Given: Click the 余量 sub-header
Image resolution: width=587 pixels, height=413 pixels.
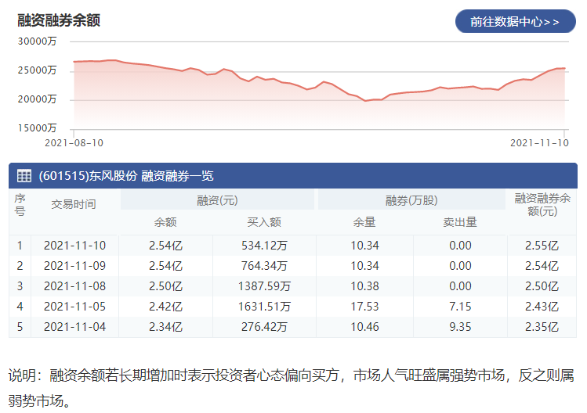Looking at the screenshot, I should coord(364,222).
